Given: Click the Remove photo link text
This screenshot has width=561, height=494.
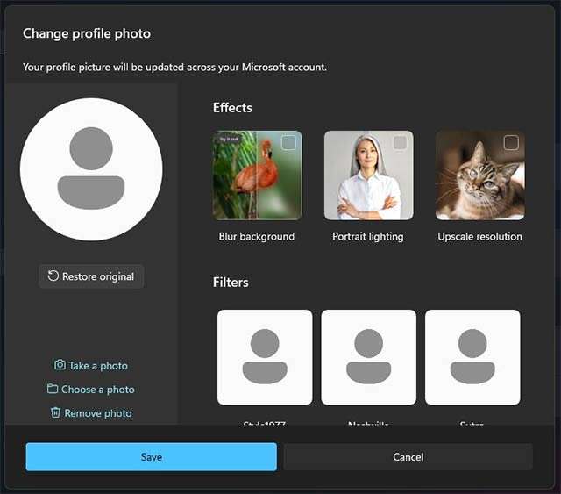Looking at the screenshot, I should click(98, 413).
